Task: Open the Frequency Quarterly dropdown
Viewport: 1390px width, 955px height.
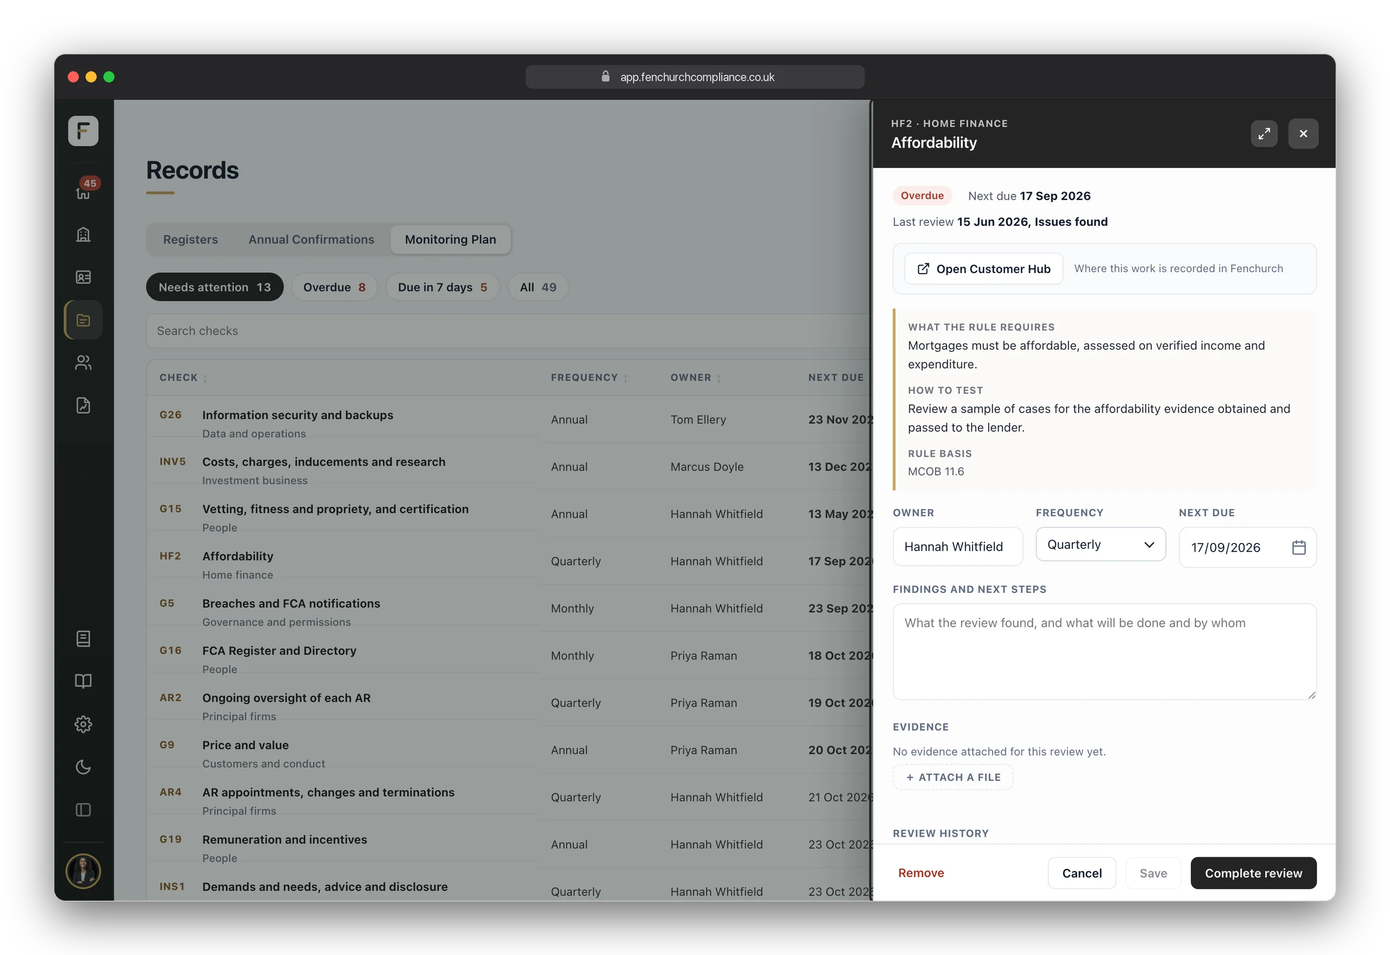Action: (1101, 545)
